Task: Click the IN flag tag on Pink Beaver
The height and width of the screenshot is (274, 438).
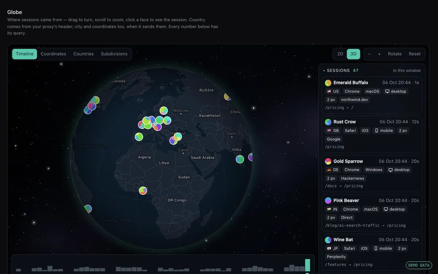Action: pos(333,209)
